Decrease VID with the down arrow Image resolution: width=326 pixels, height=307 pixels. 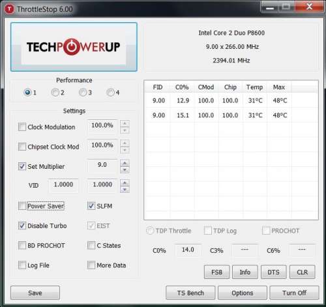pyautogui.click(x=125, y=190)
